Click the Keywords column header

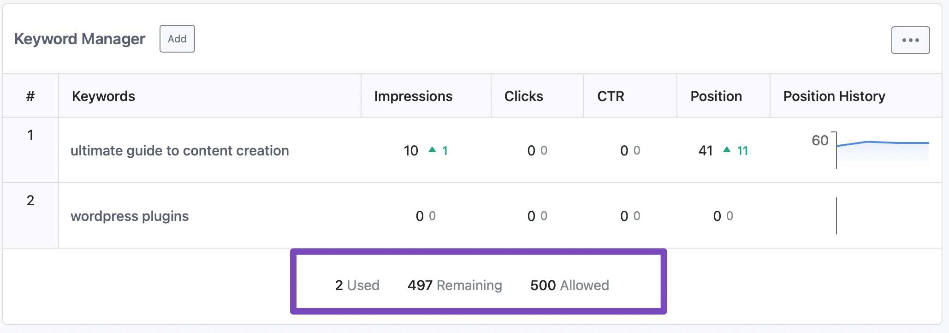pyautogui.click(x=103, y=96)
